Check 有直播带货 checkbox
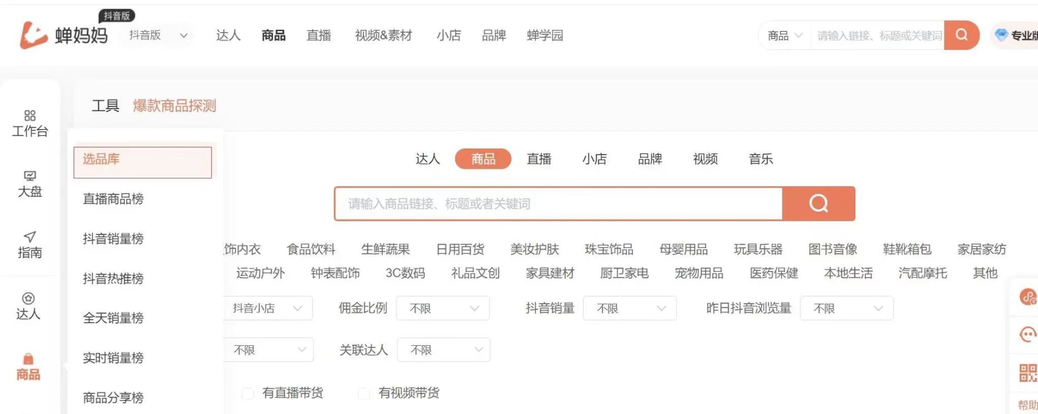The height and width of the screenshot is (414, 1038). (248, 393)
